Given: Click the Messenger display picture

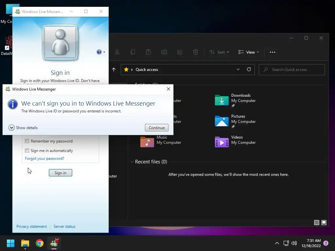Looking at the screenshot, I should [x=60, y=42].
